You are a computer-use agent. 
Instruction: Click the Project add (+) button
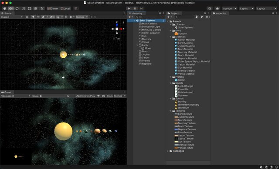pyautogui.click(x=170, y=17)
